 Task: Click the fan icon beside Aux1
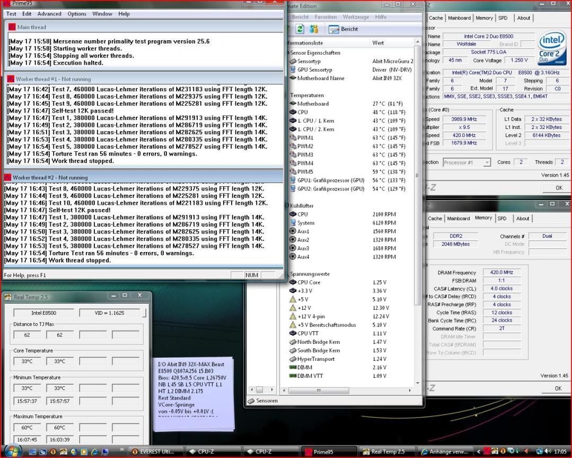click(x=293, y=231)
